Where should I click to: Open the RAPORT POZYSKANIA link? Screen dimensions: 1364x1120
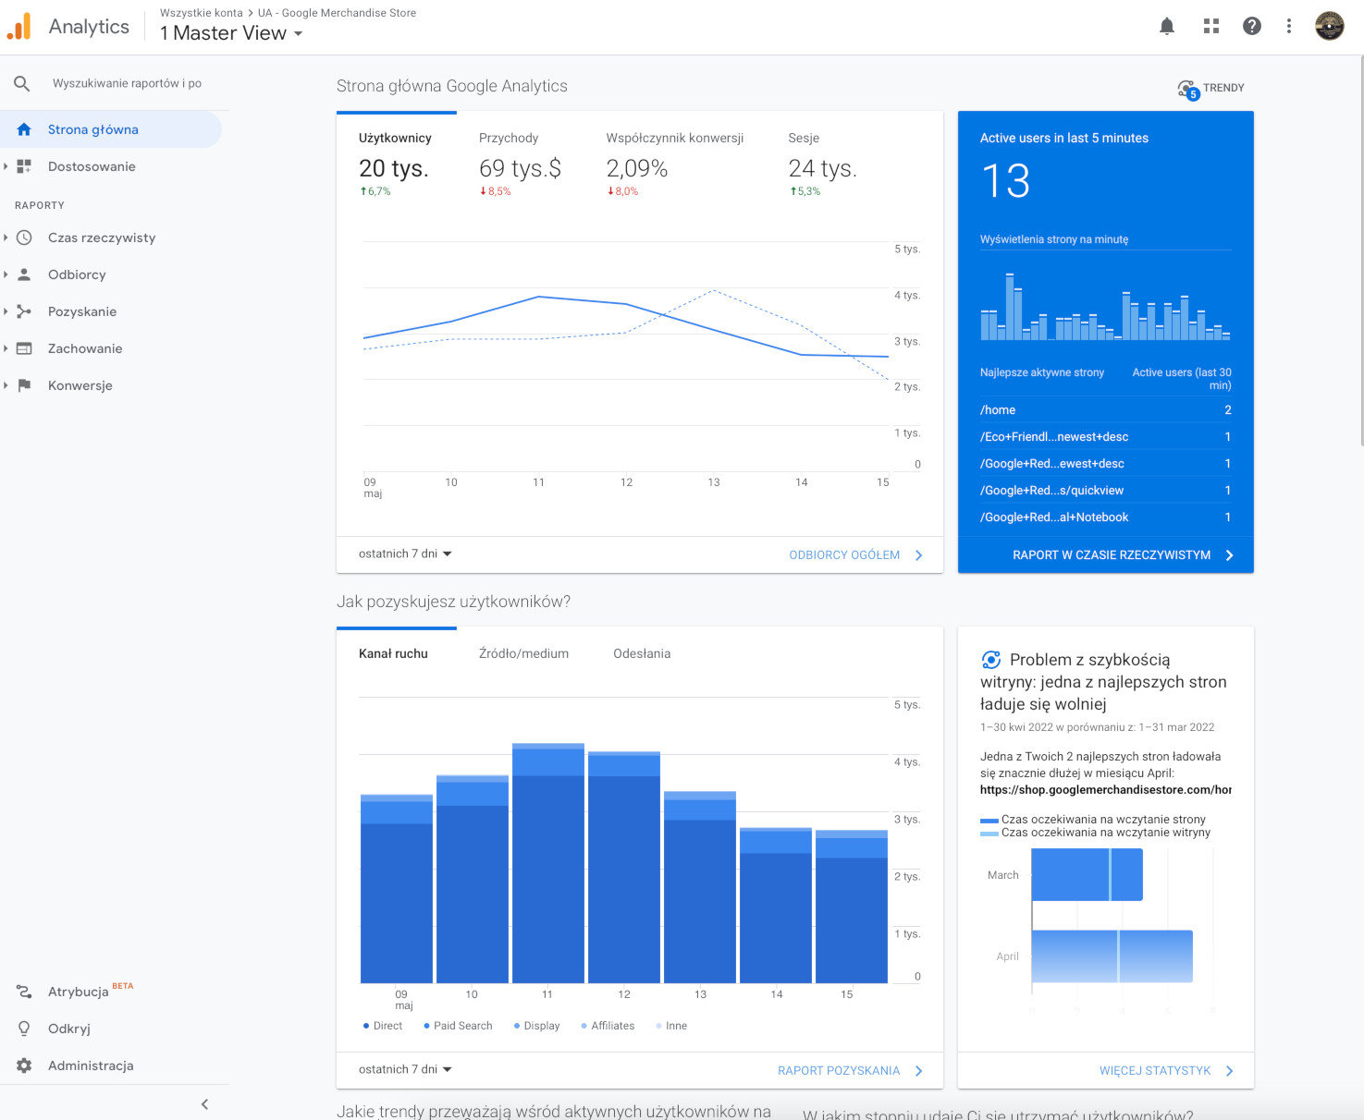coord(850,1071)
